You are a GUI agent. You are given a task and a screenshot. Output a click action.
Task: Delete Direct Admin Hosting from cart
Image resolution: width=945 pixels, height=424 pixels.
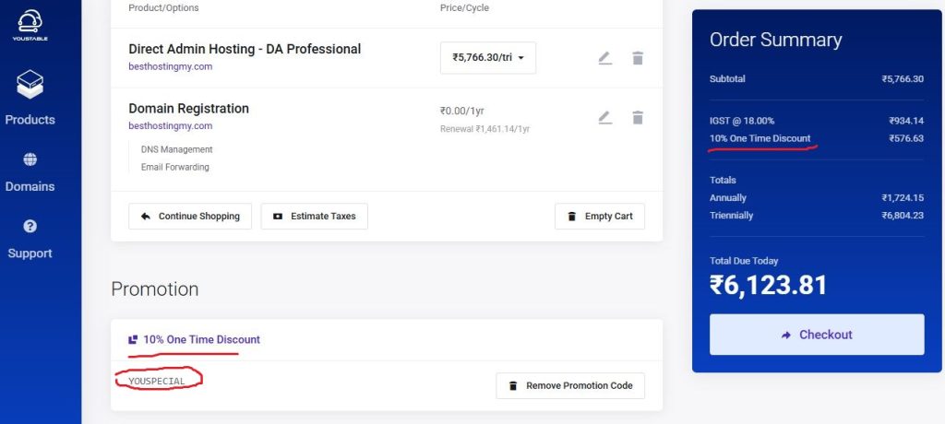click(x=638, y=58)
